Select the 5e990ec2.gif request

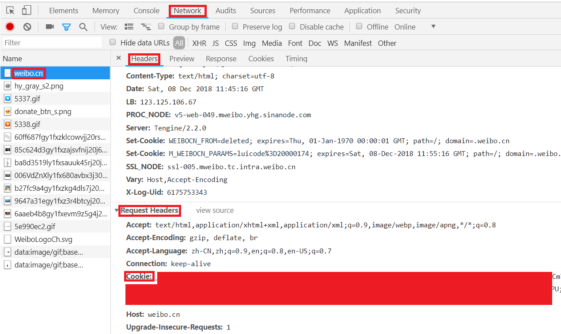pos(55,226)
